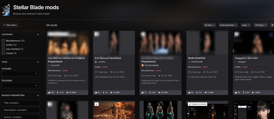The image size is (274, 119).
Task: Open the Excludes tags dropdown
Action: 21,85
